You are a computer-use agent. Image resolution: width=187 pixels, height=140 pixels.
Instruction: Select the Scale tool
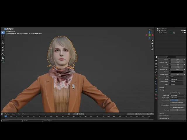[3, 47]
